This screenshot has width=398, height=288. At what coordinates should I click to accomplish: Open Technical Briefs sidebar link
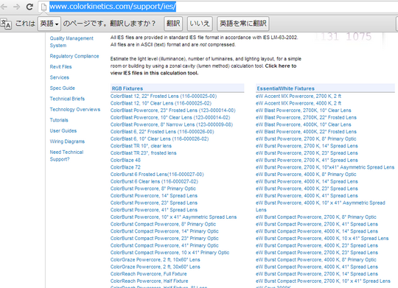(67, 99)
